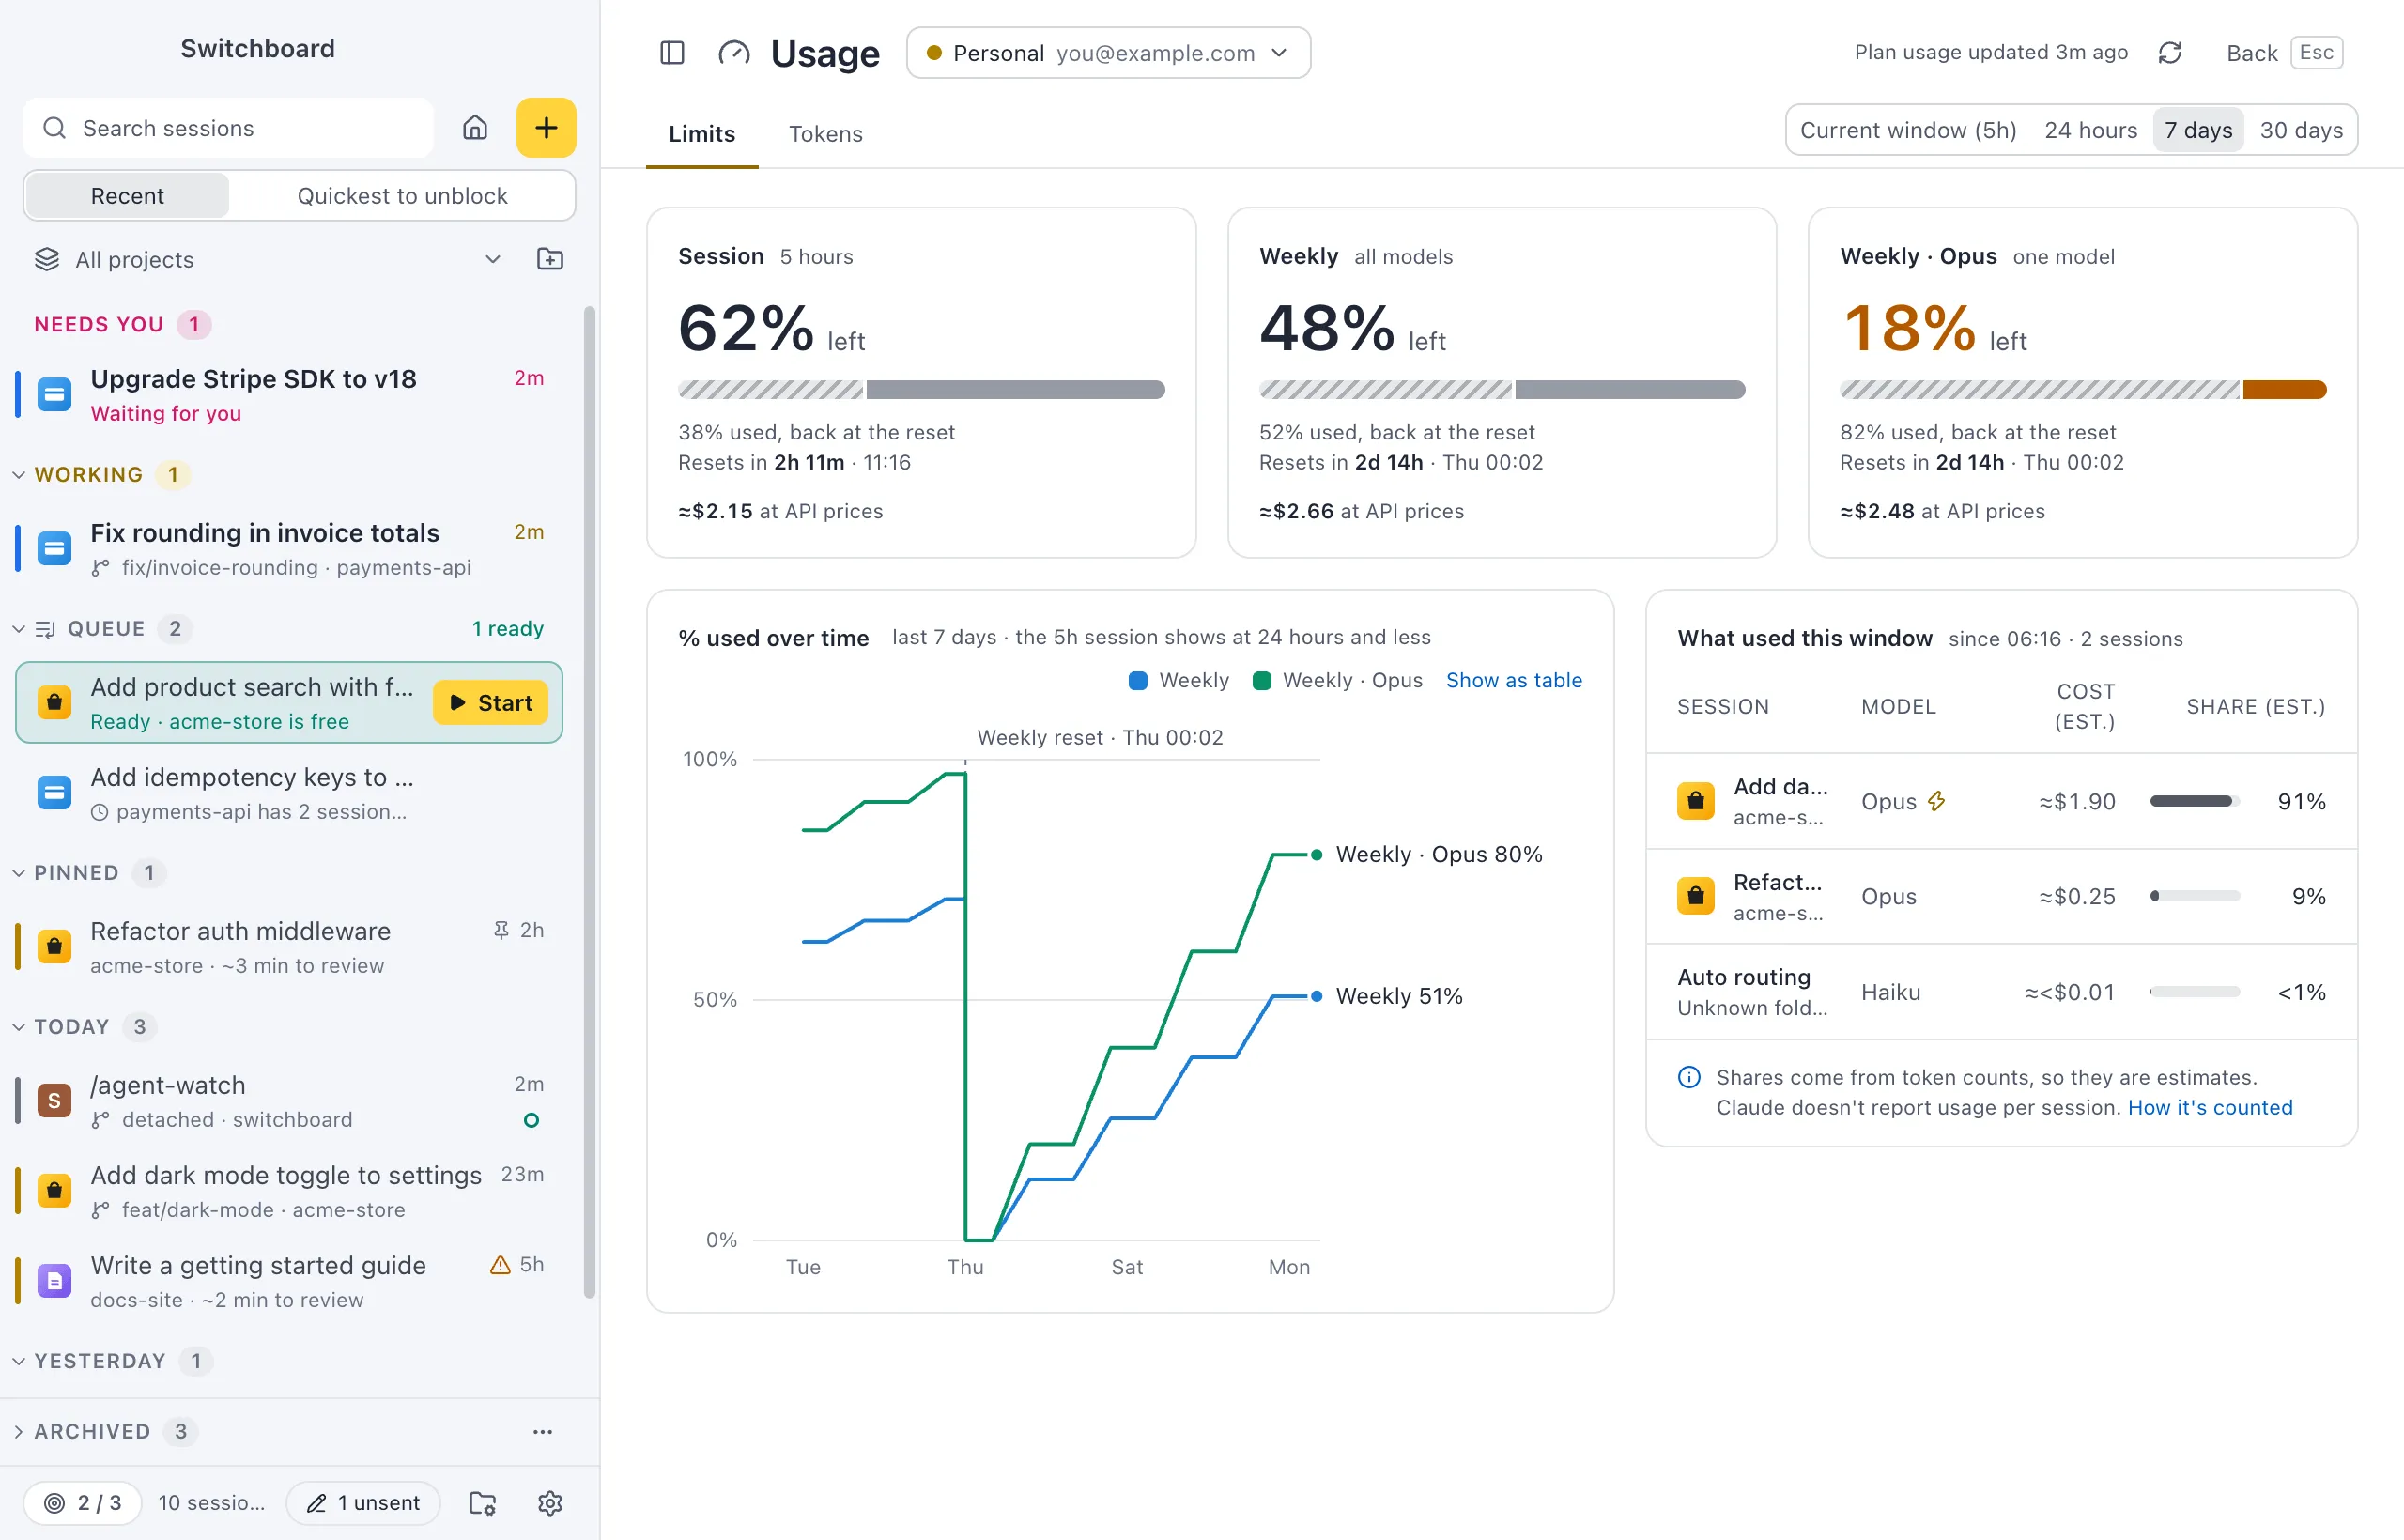Click the lightning bolt icon next to Opus
This screenshot has width=2404, height=1540.
coord(1937,801)
